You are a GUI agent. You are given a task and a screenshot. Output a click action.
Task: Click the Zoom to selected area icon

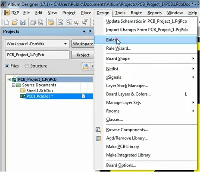coord(69,22)
